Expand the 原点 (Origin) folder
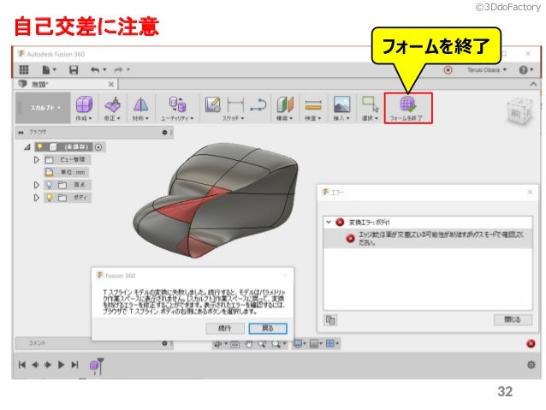This screenshot has width=546, height=410. [x=37, y=185]
